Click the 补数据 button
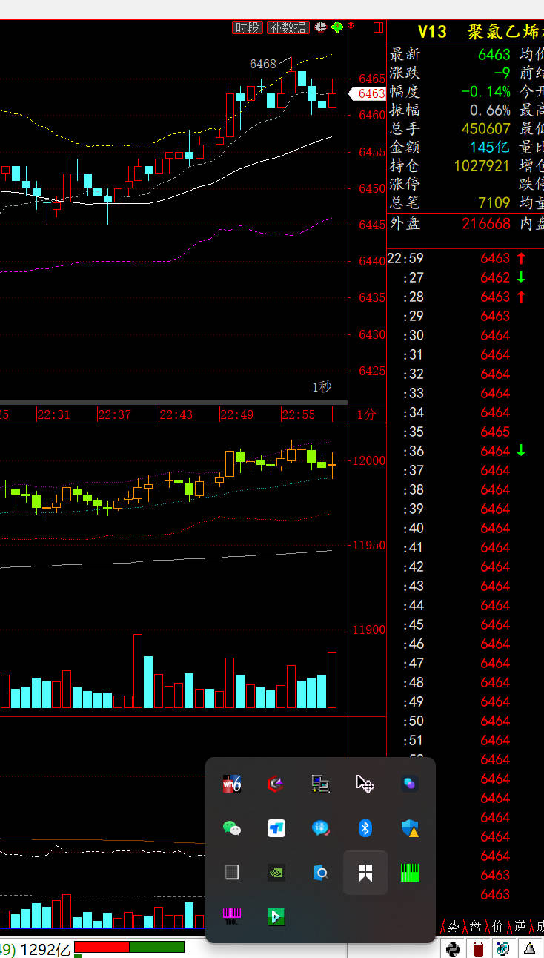This screenshot has height=958, width=544. click(288, 27)
